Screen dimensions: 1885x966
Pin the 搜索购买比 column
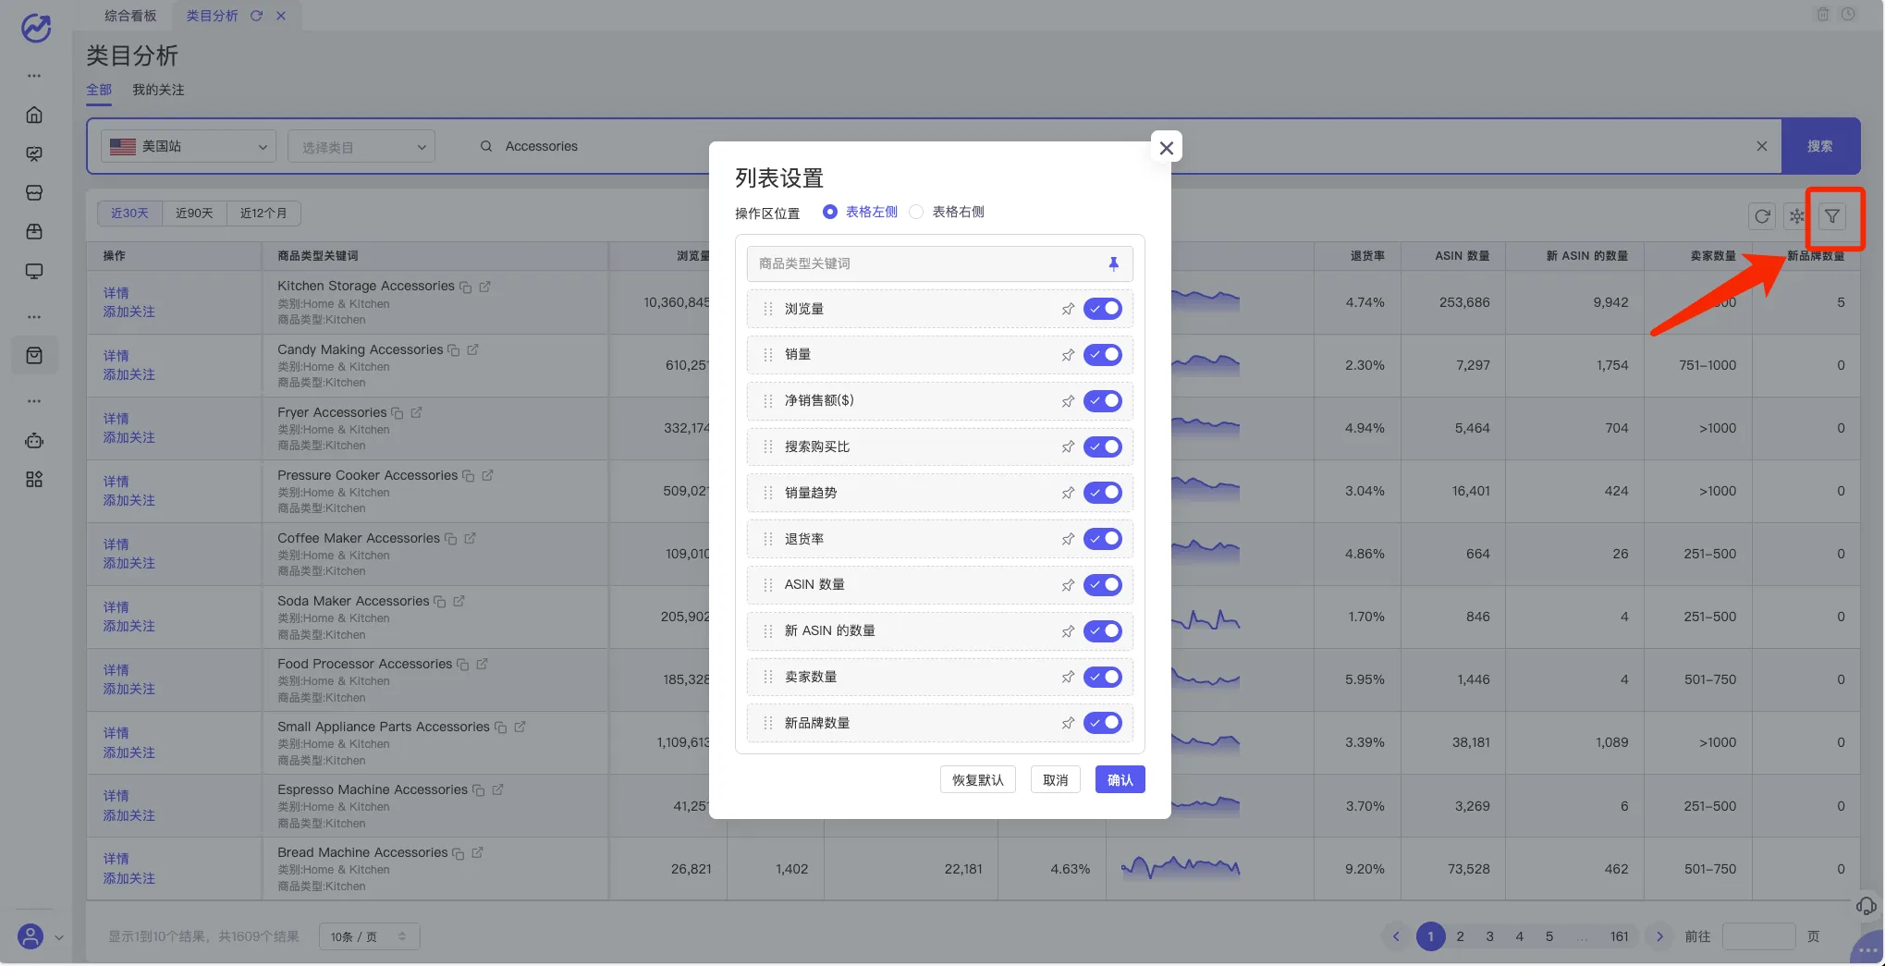[1068, 446]
